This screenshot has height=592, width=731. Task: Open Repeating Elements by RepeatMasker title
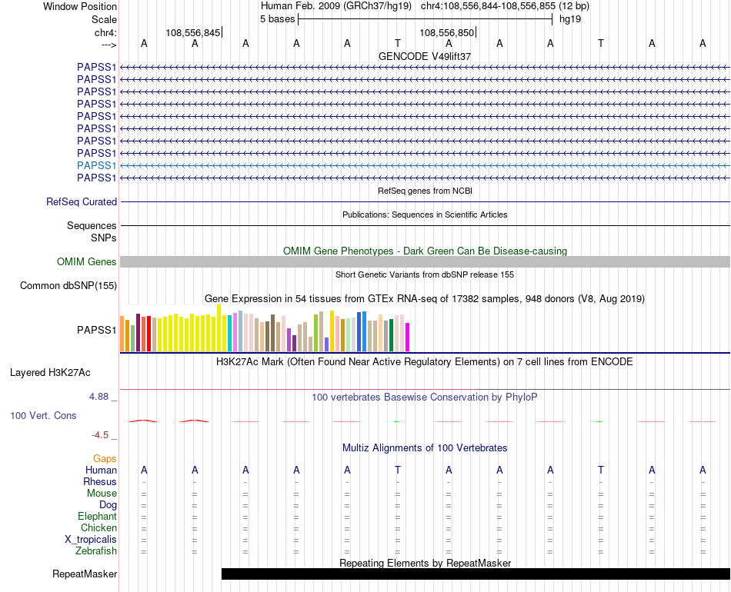click(x=425, y=563)
